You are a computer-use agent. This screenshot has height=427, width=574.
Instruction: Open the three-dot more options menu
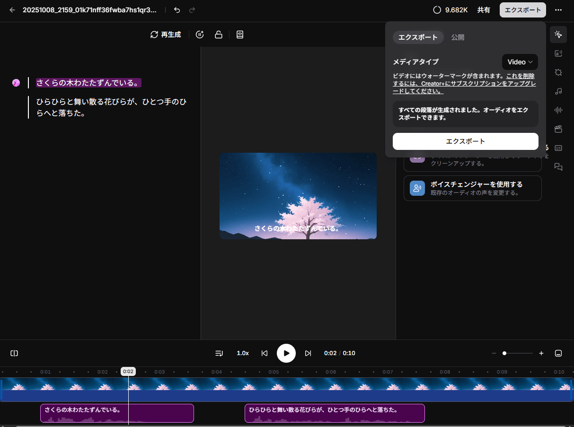click(x=559, y=10)
